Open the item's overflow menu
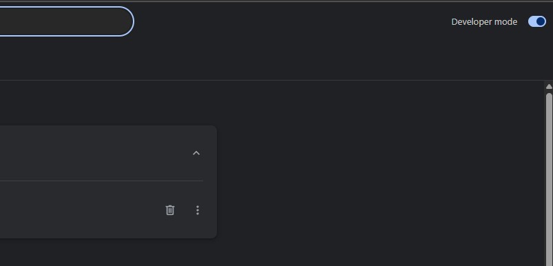 pos(198,210)
